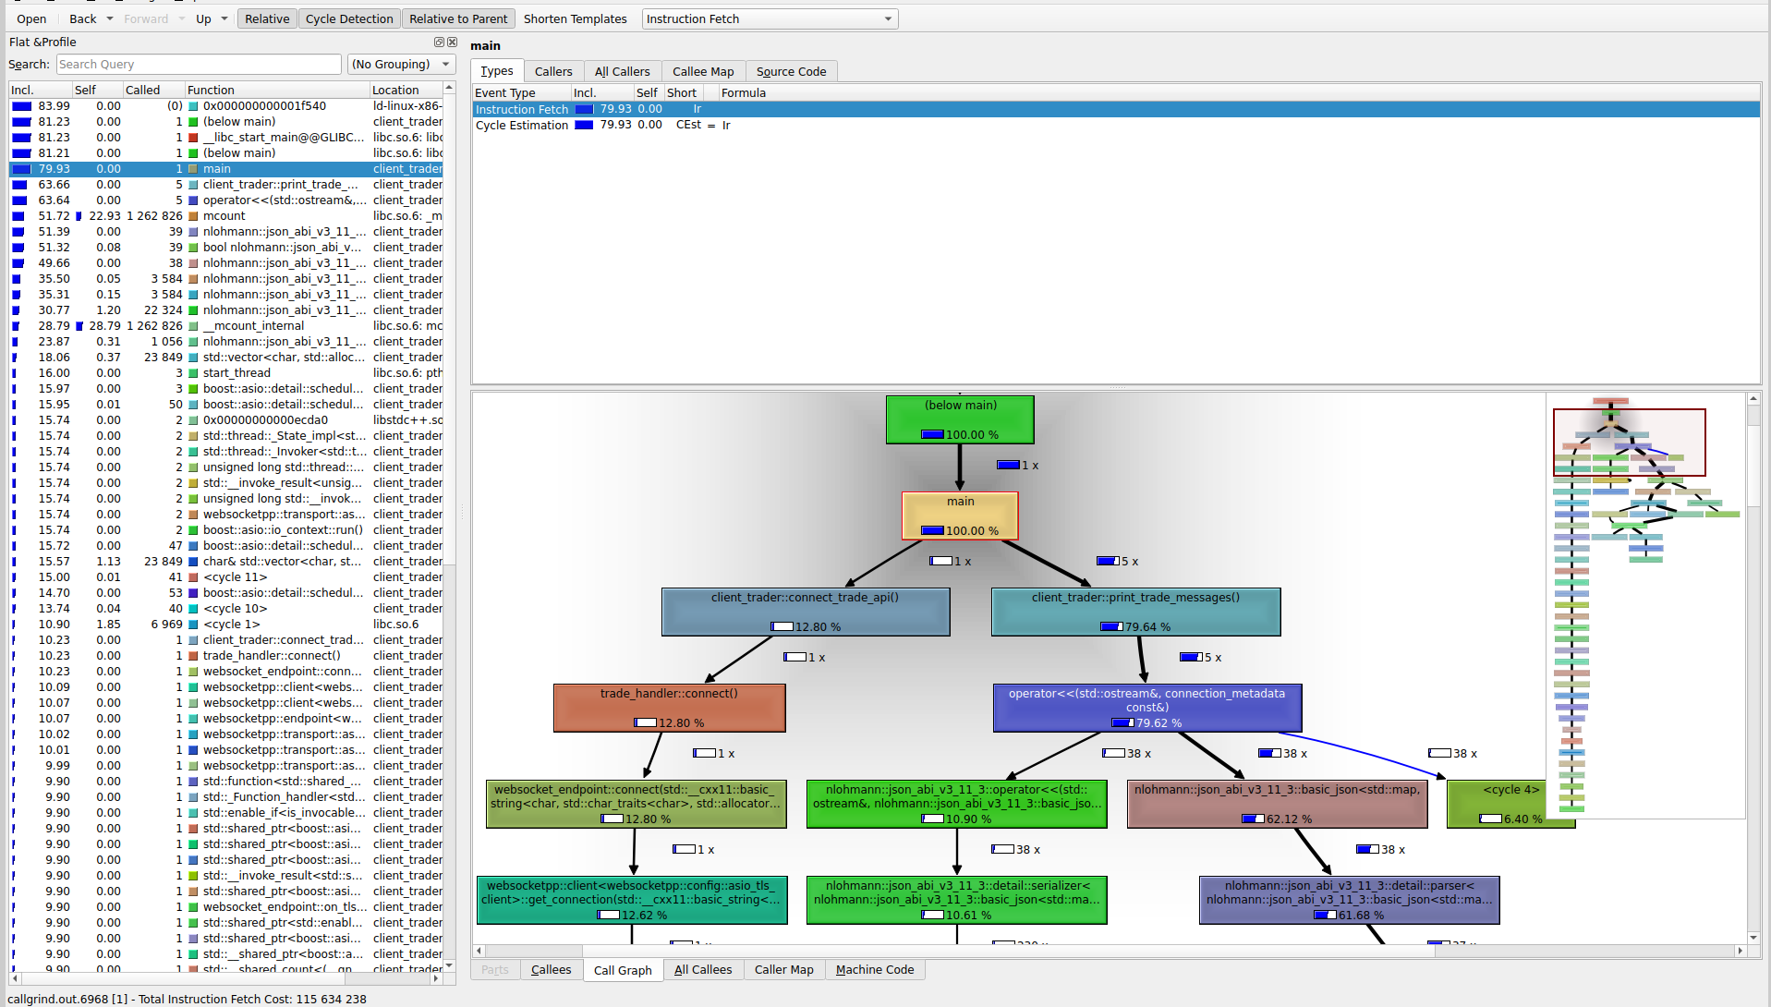Screen dimensions: 1771x1007
Task: Click the Up navigation button
Action: point(203,18)
